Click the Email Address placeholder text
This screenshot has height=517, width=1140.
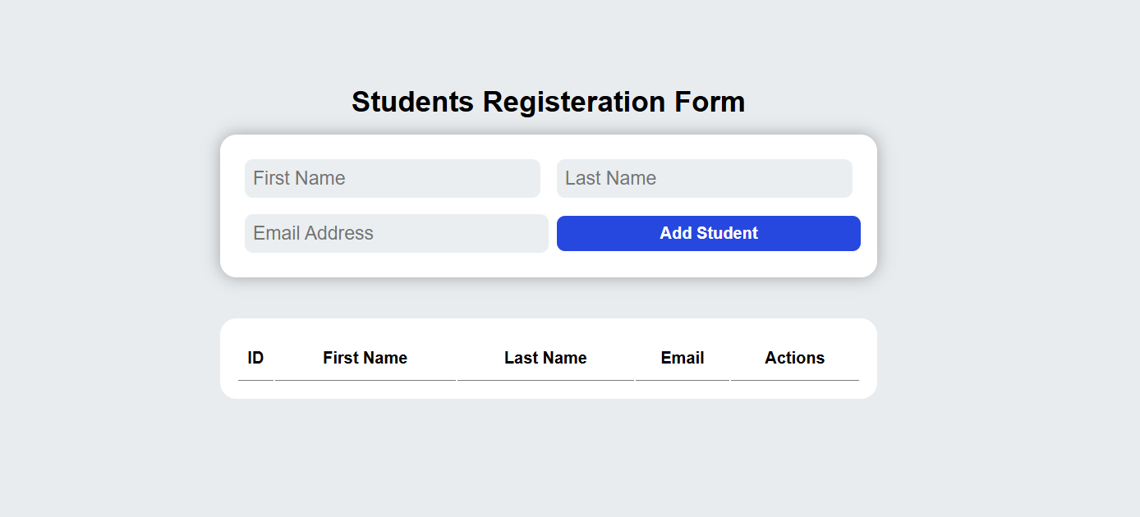313,233
